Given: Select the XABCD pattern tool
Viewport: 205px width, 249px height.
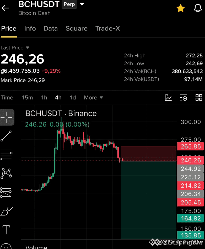Looking at the screenshot, I should point(6,174).
